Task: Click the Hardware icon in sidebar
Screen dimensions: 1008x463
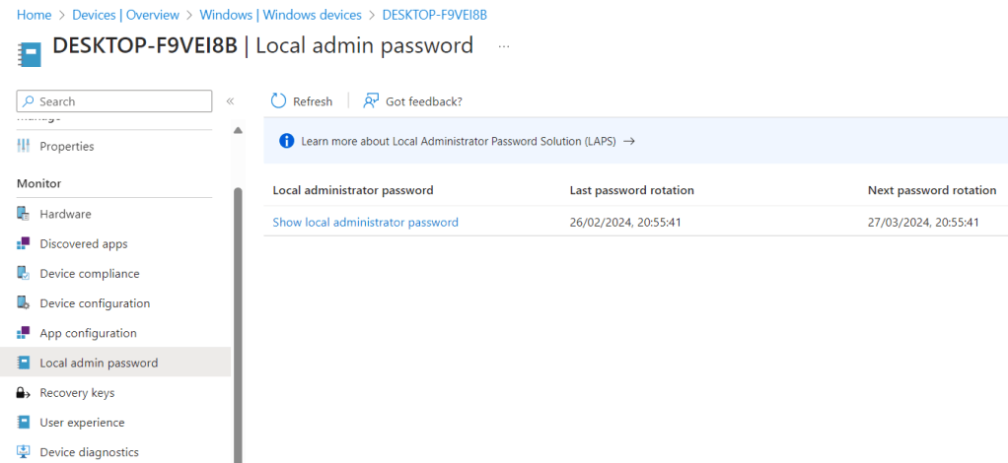Action: (x=24, y=214)
